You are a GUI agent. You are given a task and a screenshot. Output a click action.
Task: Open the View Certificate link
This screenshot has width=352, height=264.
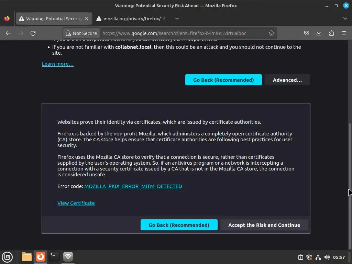(76, 203)
